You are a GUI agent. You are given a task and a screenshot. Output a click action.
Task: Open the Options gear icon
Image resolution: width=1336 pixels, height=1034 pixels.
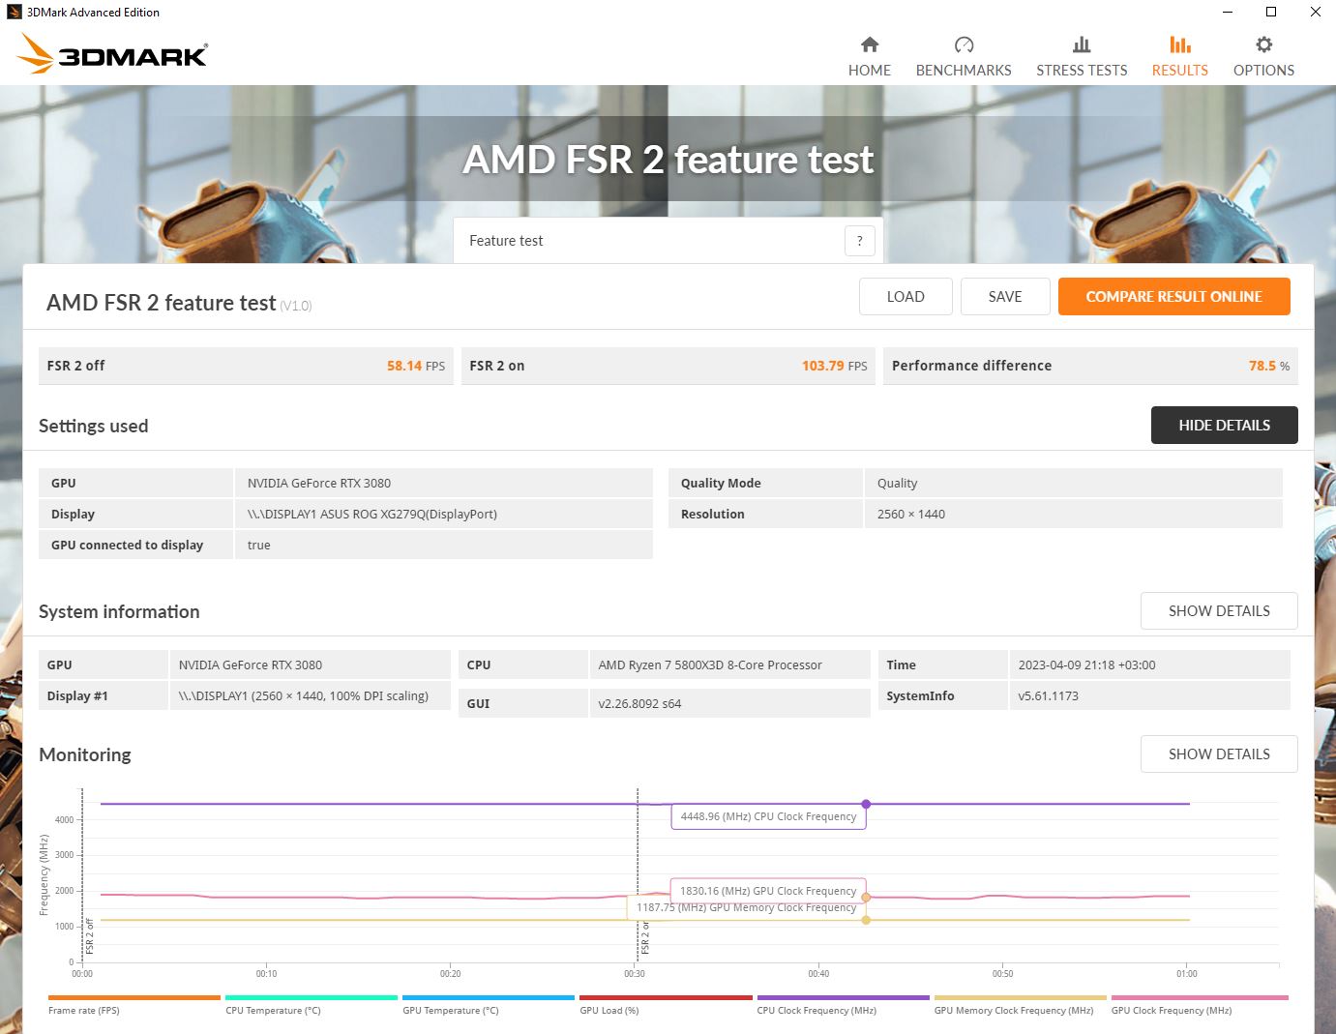point(1263,44)
